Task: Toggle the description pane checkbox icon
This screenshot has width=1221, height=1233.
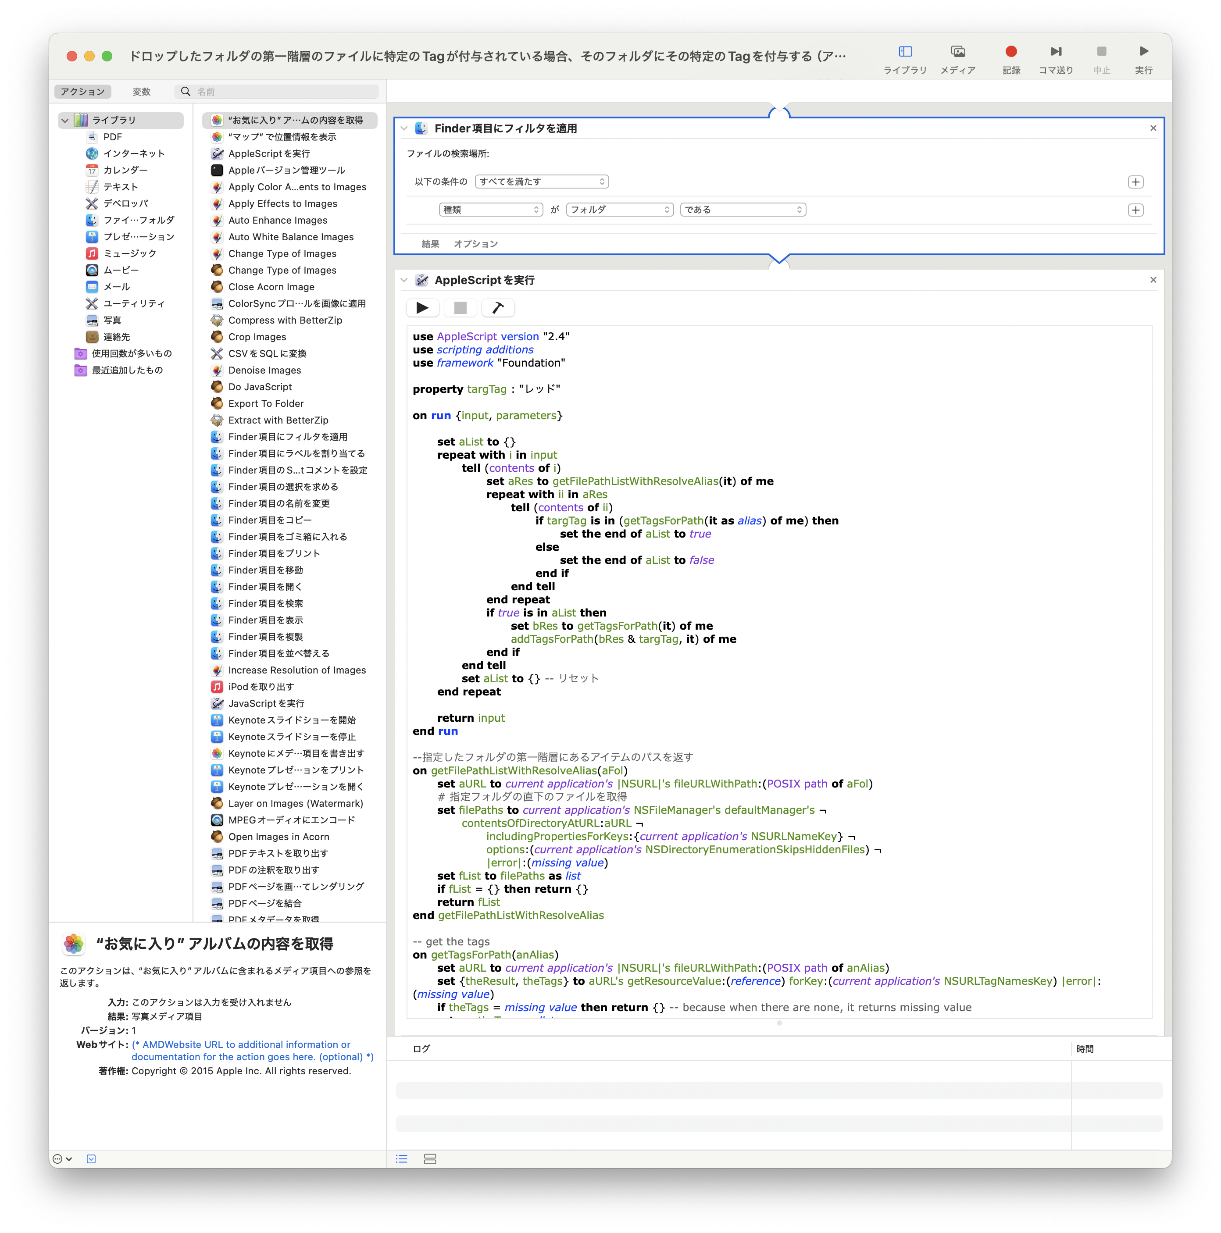Action: coord(91,1159)
